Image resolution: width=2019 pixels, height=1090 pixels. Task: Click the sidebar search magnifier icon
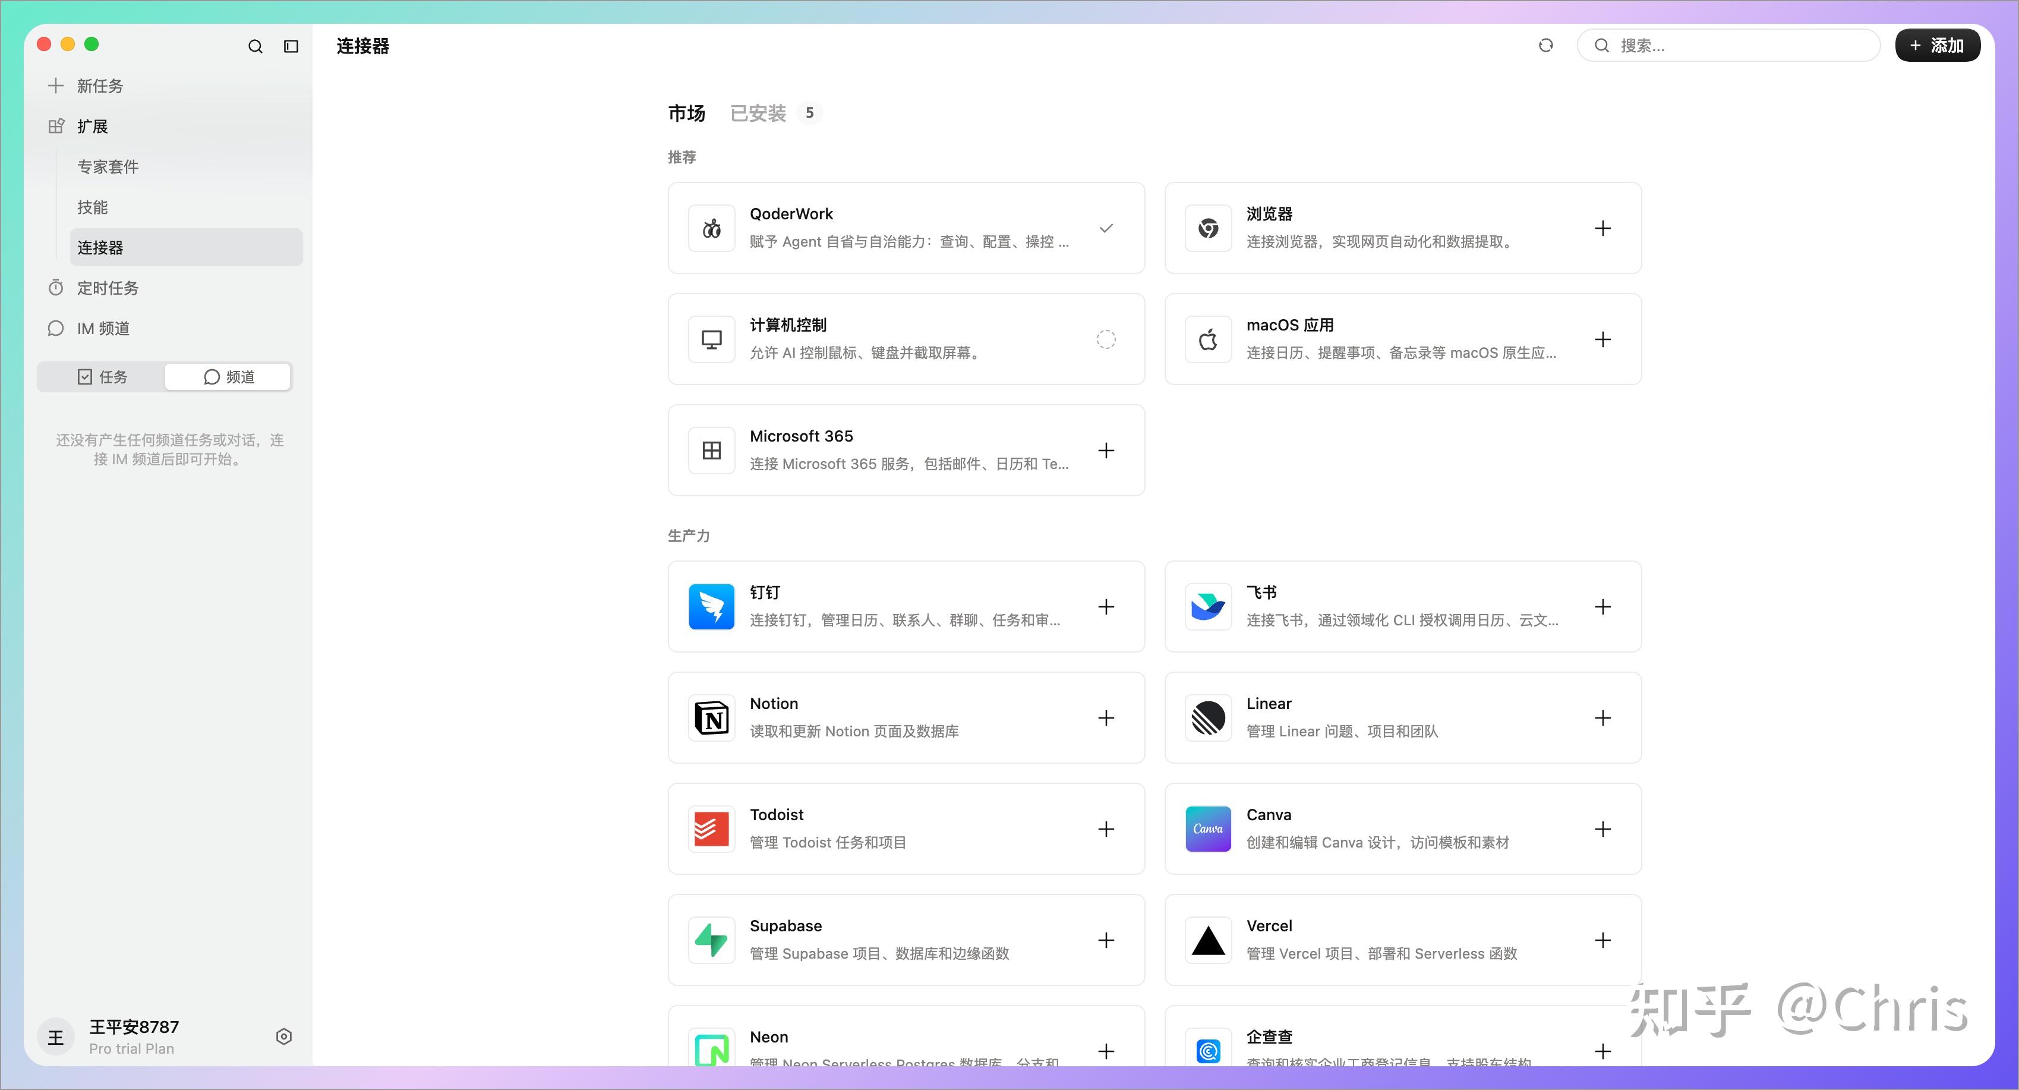[255, 46]
